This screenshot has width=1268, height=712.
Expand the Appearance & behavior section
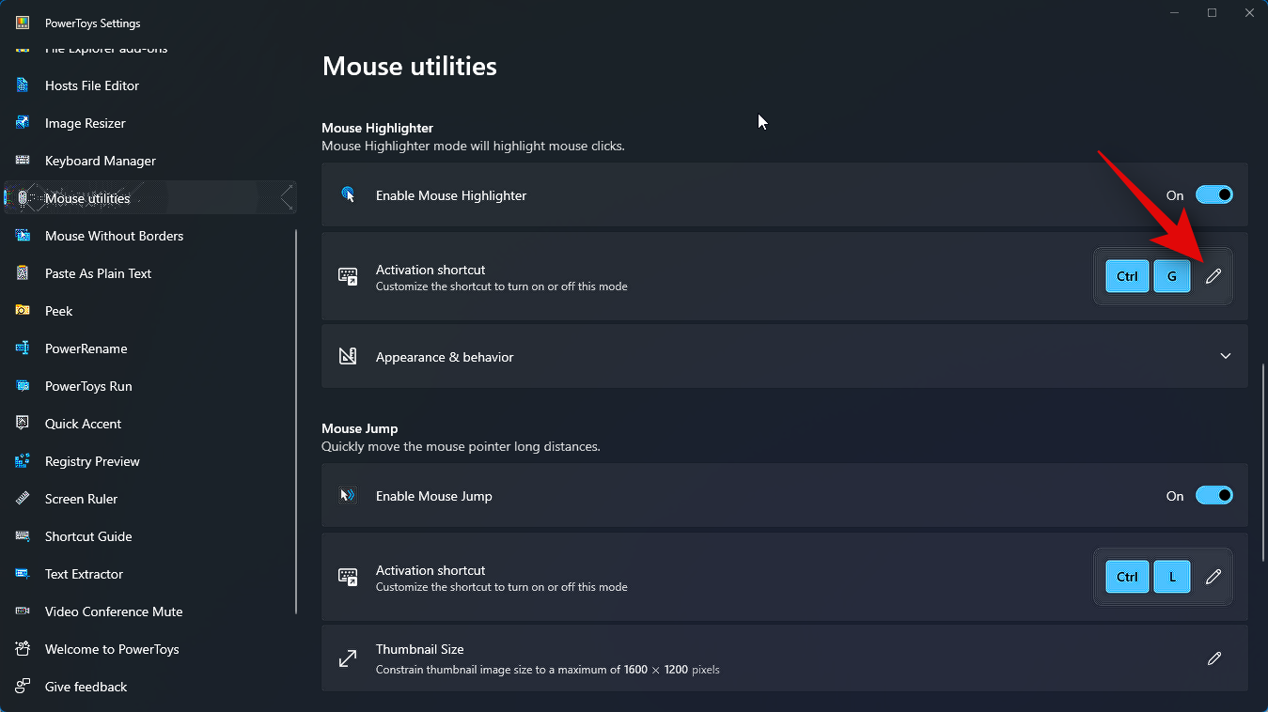1225,356
